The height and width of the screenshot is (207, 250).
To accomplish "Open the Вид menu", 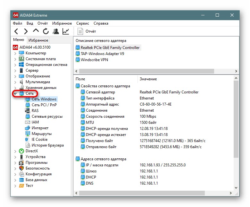I will [30, 23].
